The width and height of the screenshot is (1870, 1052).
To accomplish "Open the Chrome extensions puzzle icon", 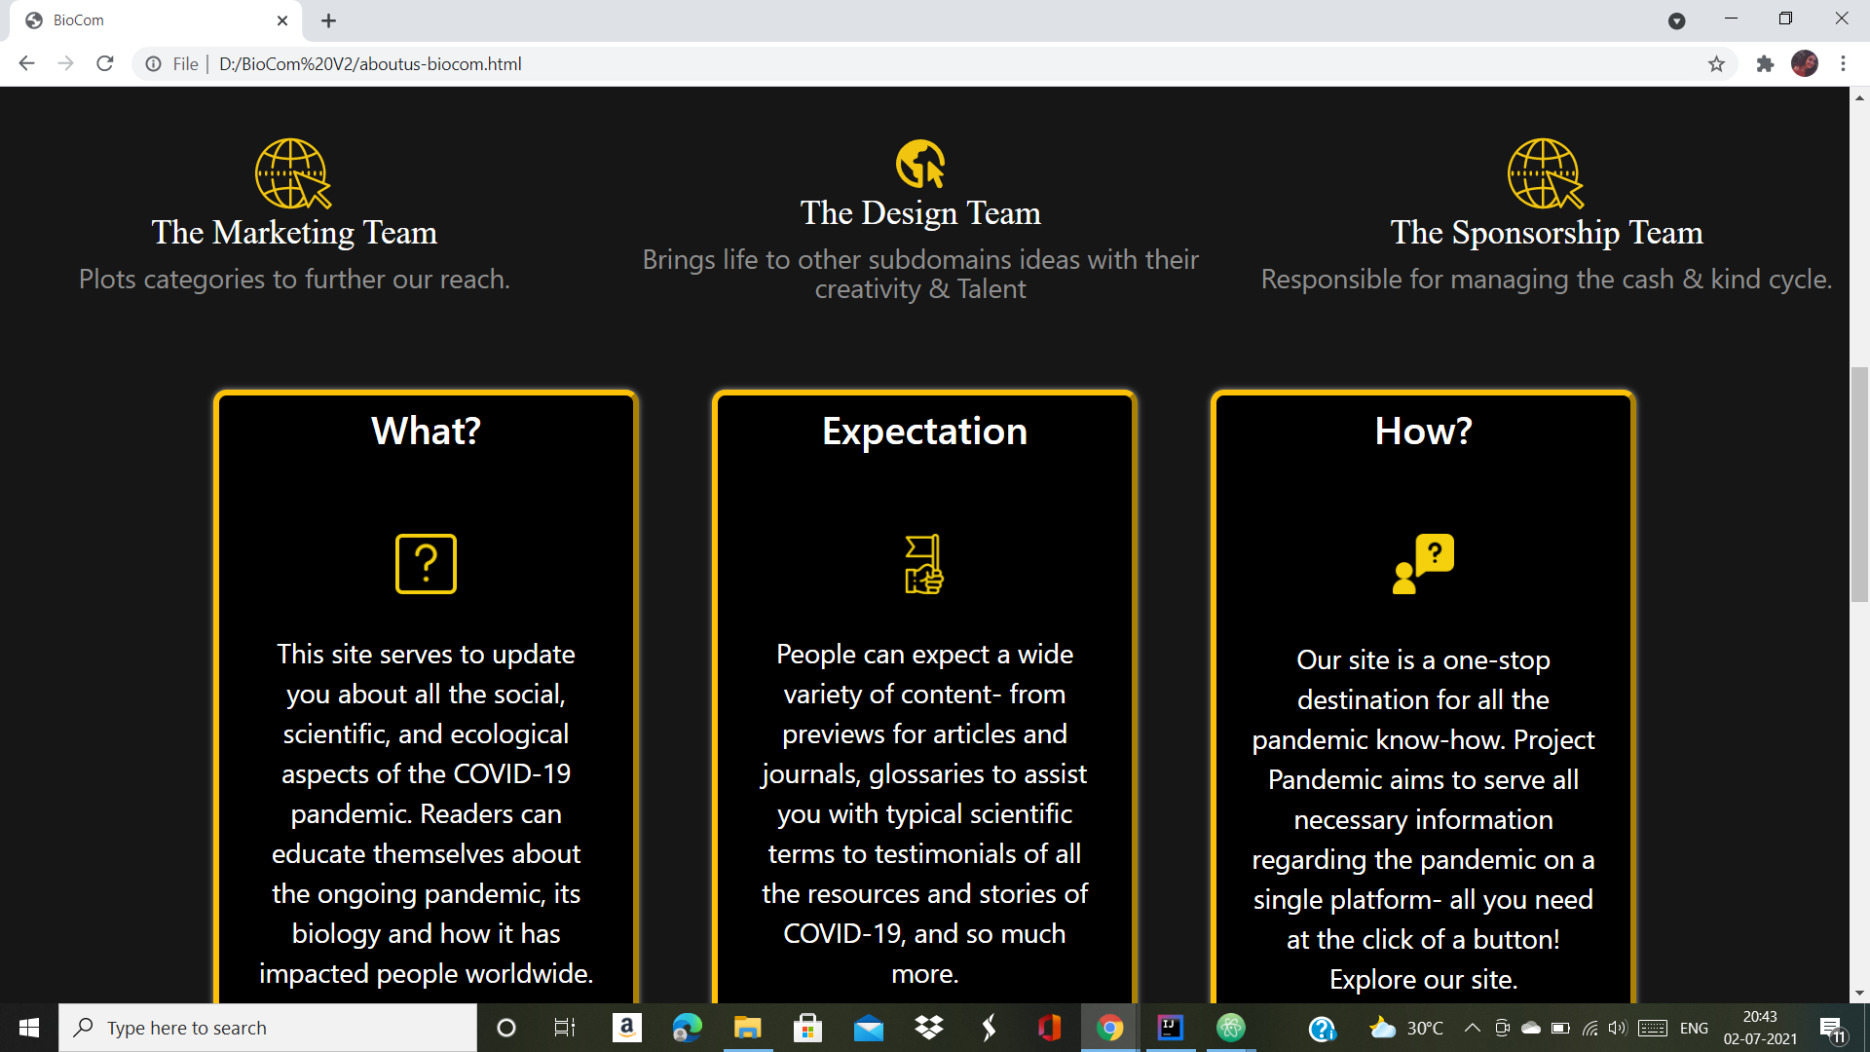I will tap(1765, 63).
